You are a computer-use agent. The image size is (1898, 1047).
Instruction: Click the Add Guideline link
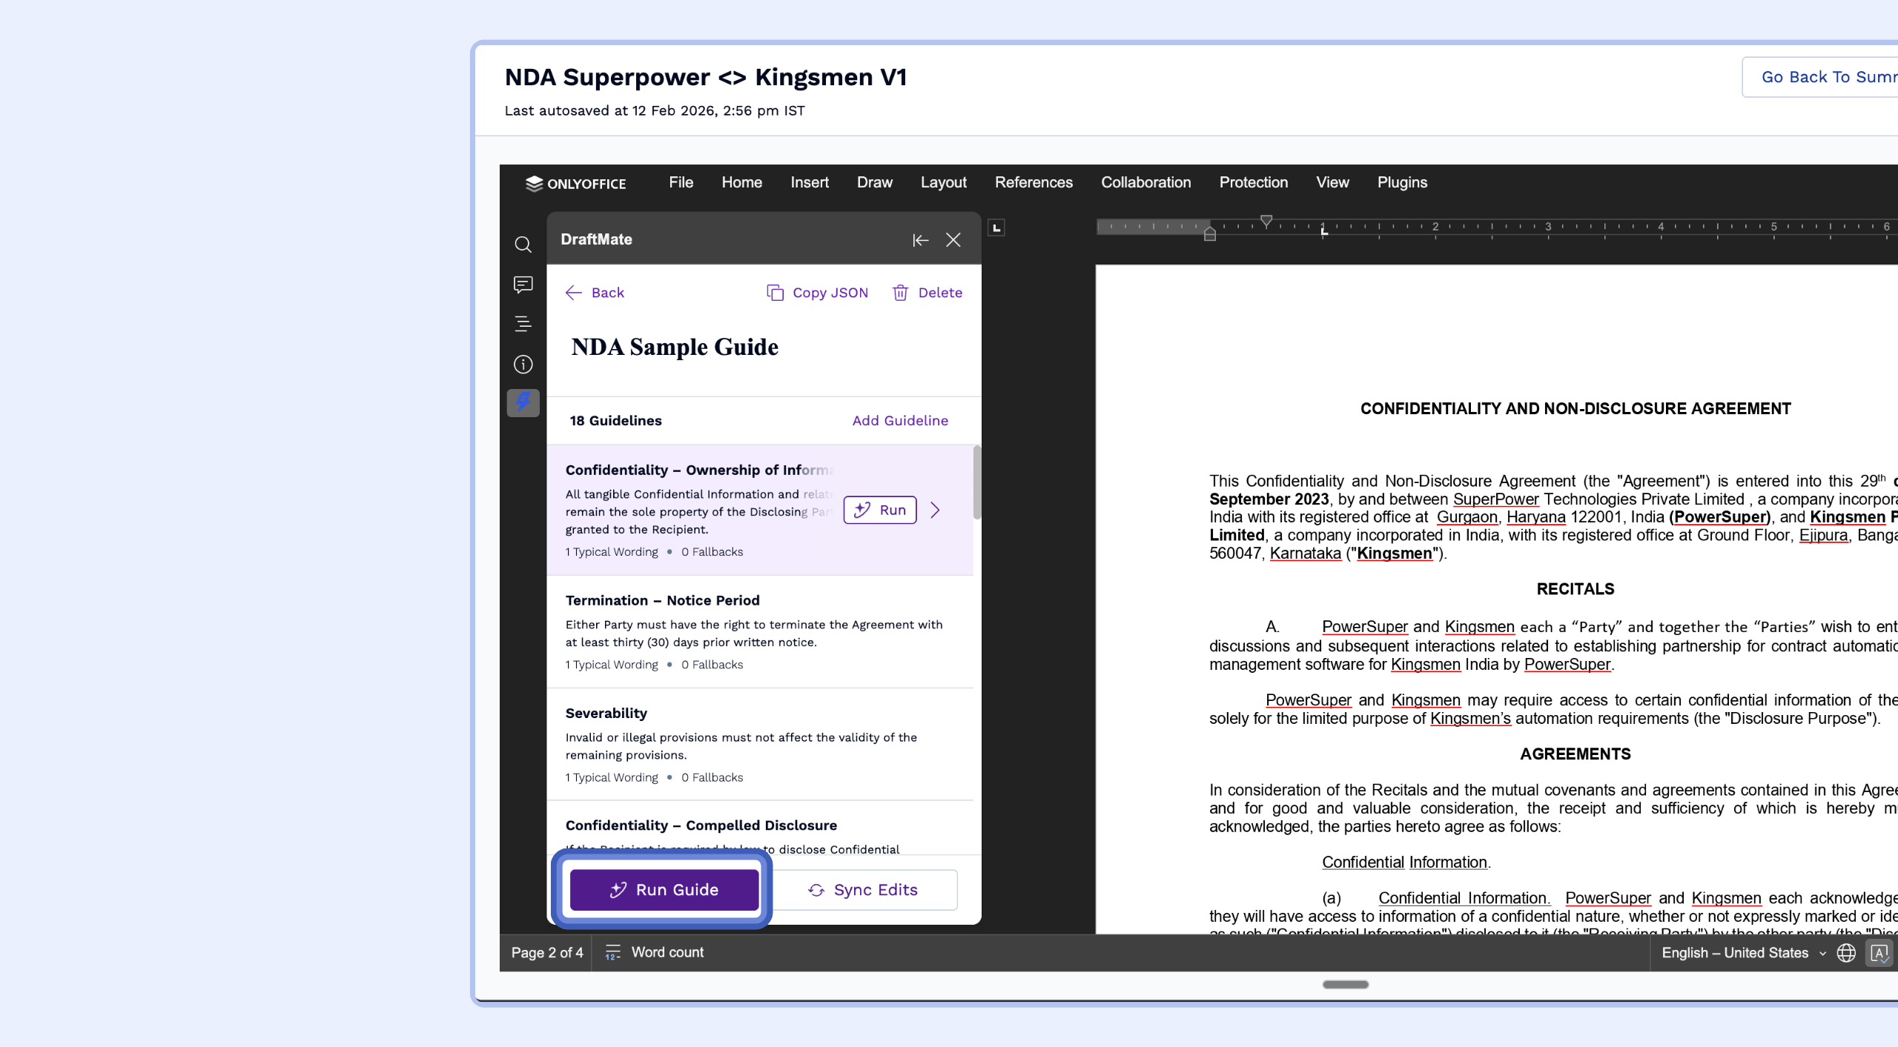[x=900, y=420]
